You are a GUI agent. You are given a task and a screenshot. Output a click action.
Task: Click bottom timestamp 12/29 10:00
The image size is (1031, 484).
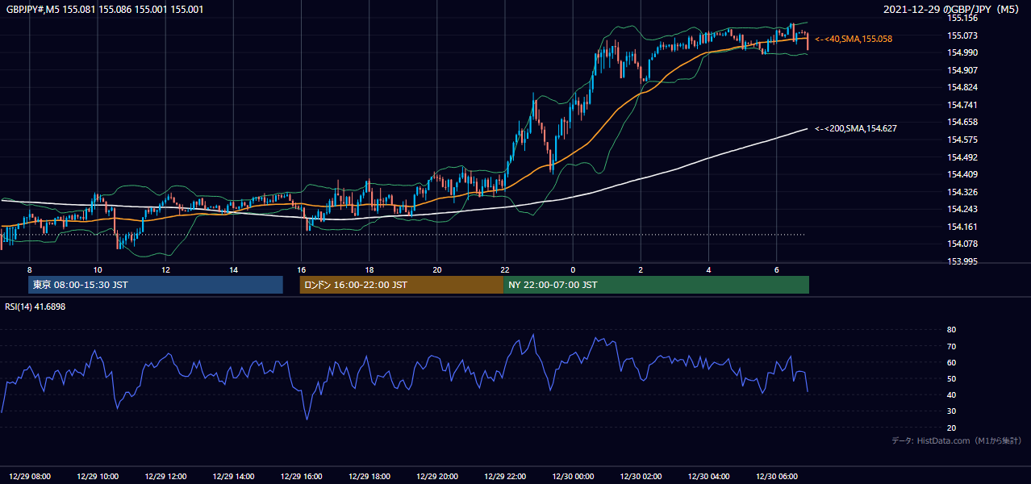pos(98,477)
